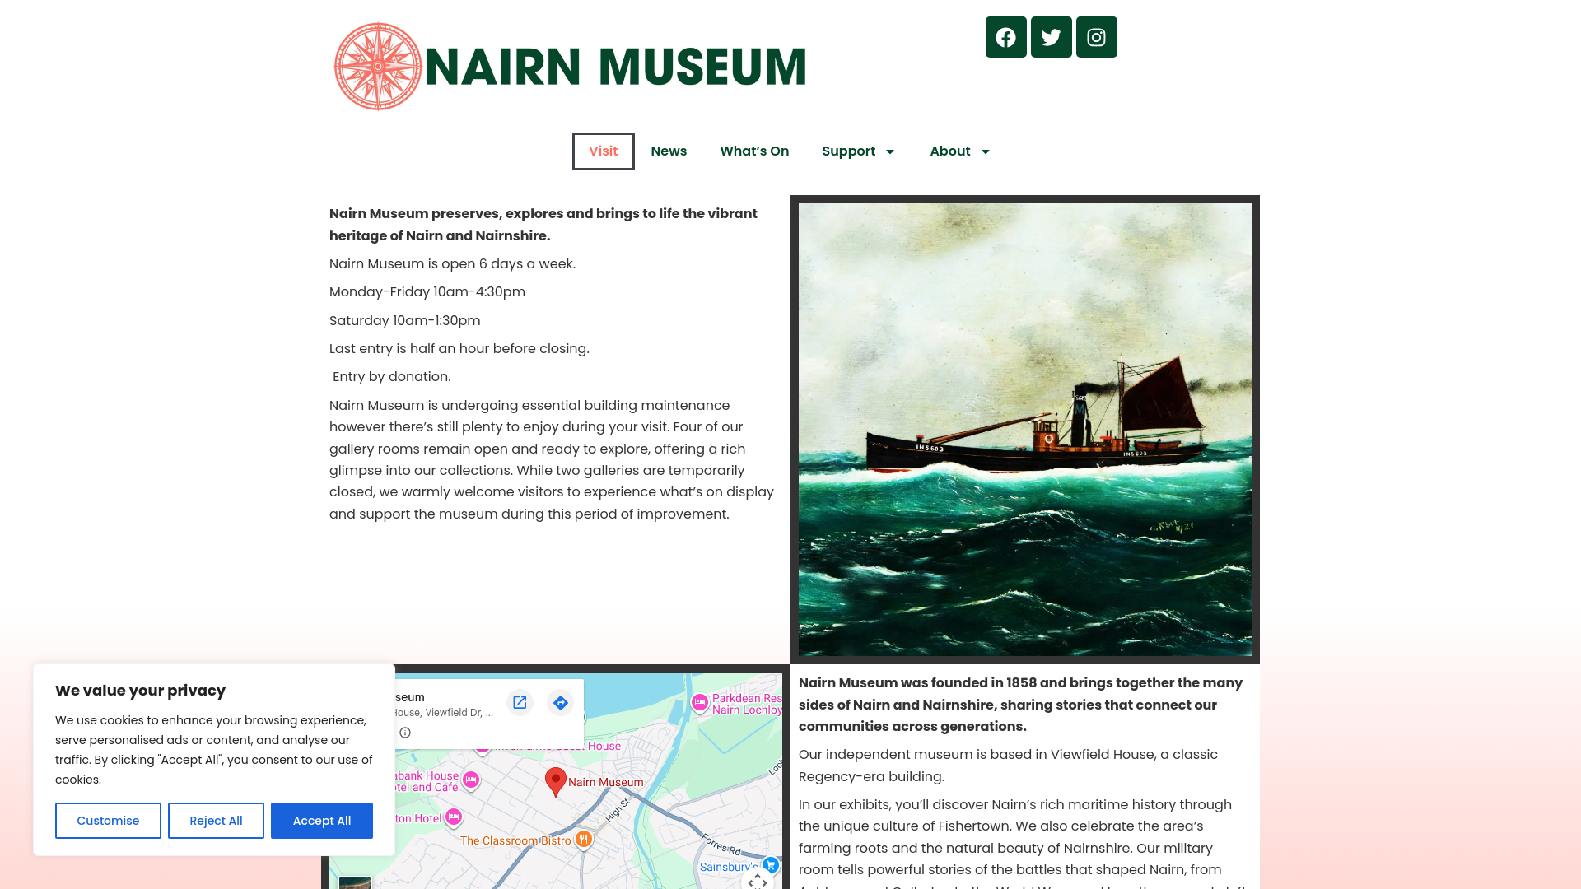Open the News page

click(x=669, y=151)
